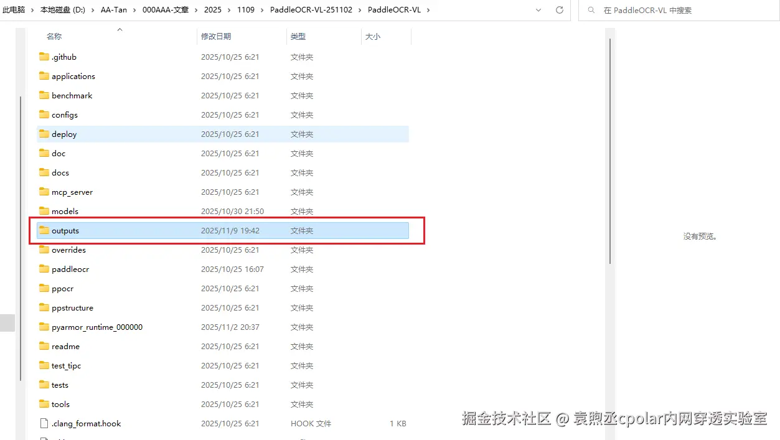Select the .clang_format.hook file name

(87, 423)
